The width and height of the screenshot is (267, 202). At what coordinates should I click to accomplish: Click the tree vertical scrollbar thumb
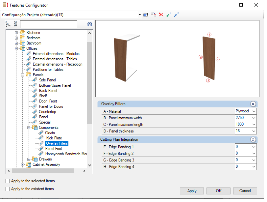pyautogui.click(x=89, y=83)
